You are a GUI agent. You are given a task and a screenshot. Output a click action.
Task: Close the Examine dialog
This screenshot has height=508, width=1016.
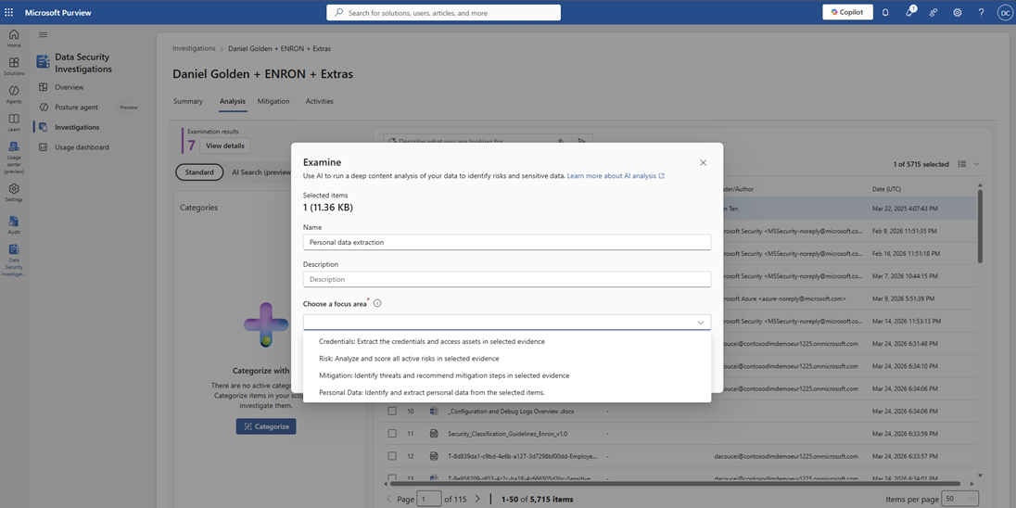point(703,162)
